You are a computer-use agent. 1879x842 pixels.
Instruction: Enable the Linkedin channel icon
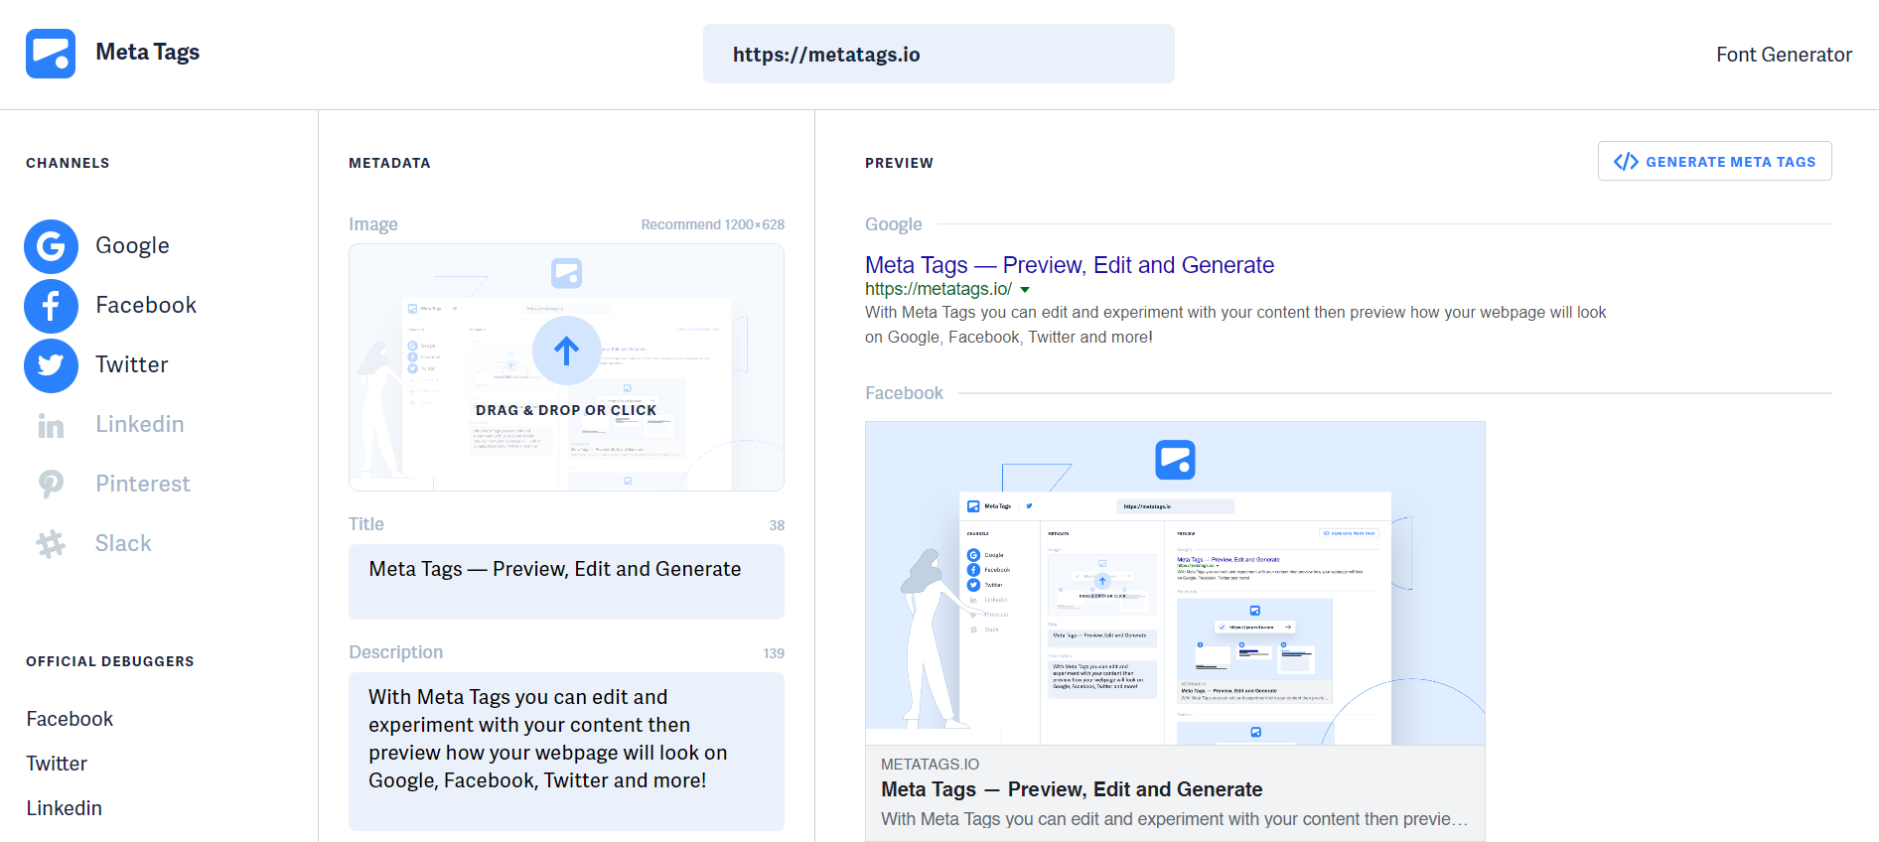pos(51,426)
